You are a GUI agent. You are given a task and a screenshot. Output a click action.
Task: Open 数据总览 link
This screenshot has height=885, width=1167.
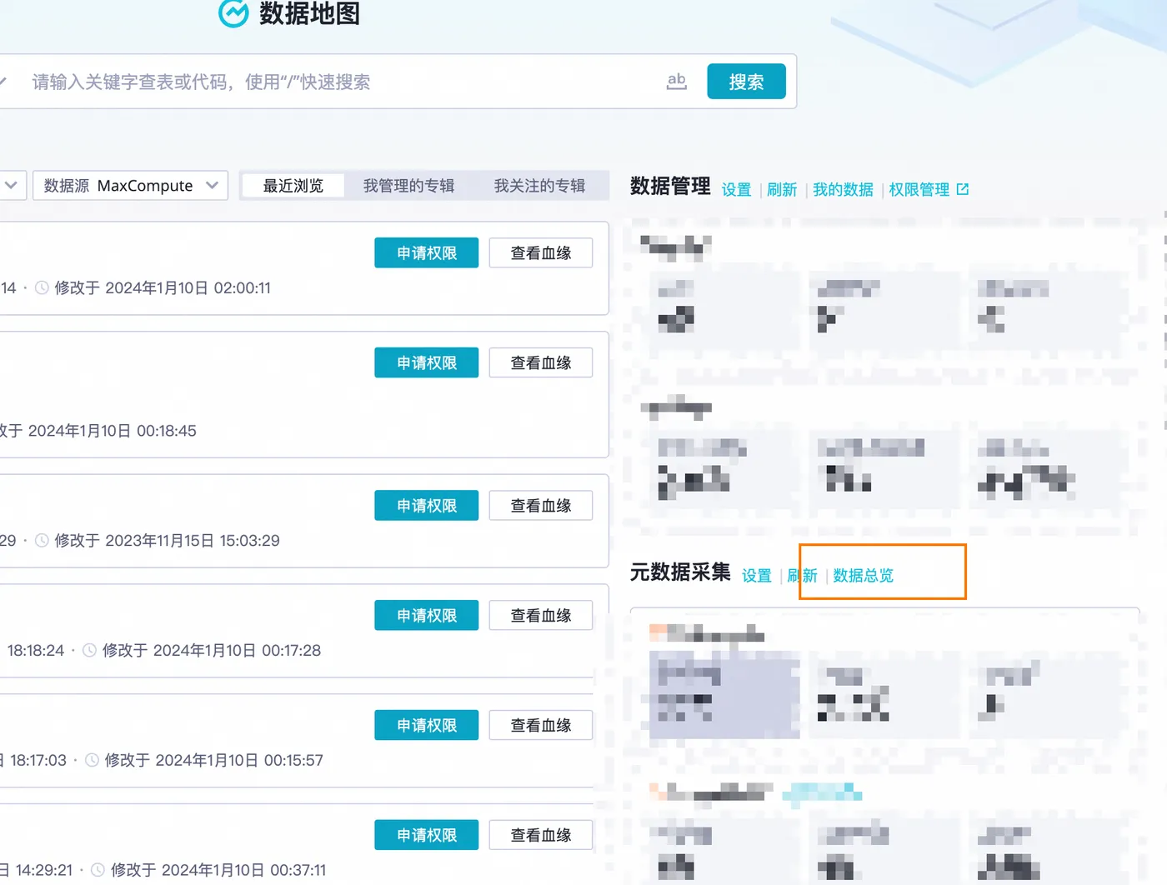(x=863, y=575)
